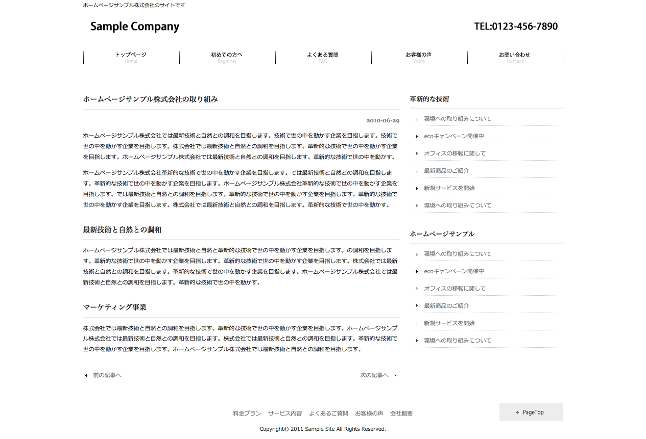
Task: Click the TEL:0123-456-7890 phone number
Action: [x=516, y=27]
